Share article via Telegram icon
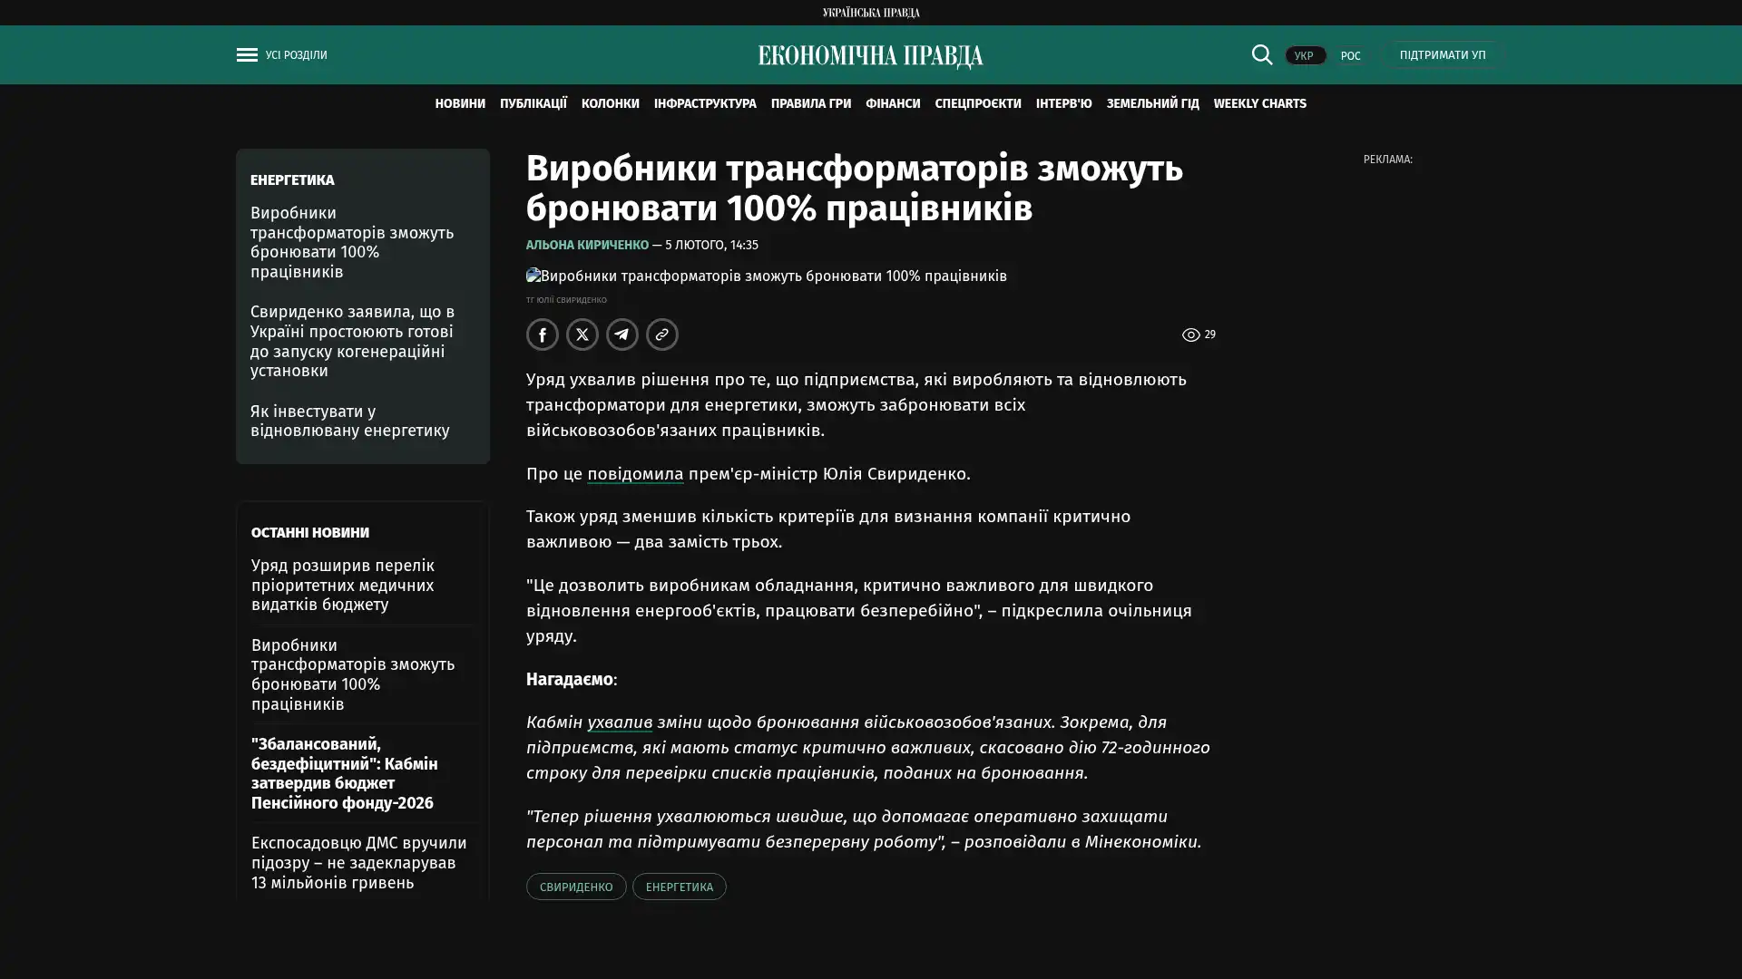The image size is (1742, 979). click(x=621, y=334)
